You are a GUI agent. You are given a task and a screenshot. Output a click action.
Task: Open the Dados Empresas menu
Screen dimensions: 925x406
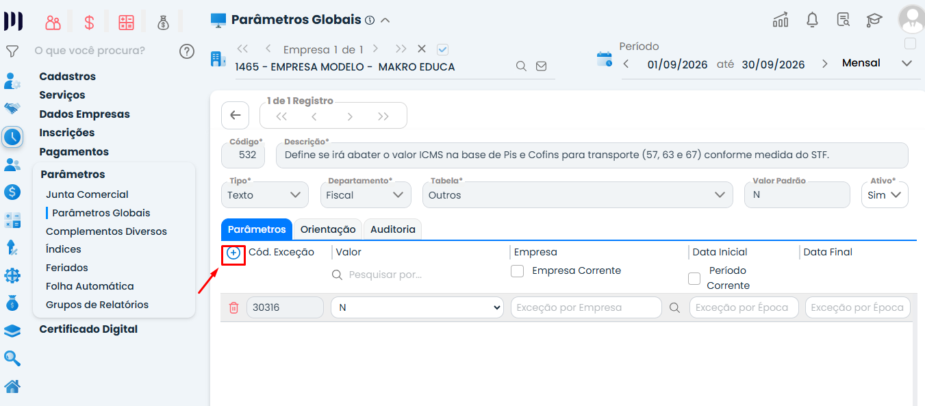(84, 114)
